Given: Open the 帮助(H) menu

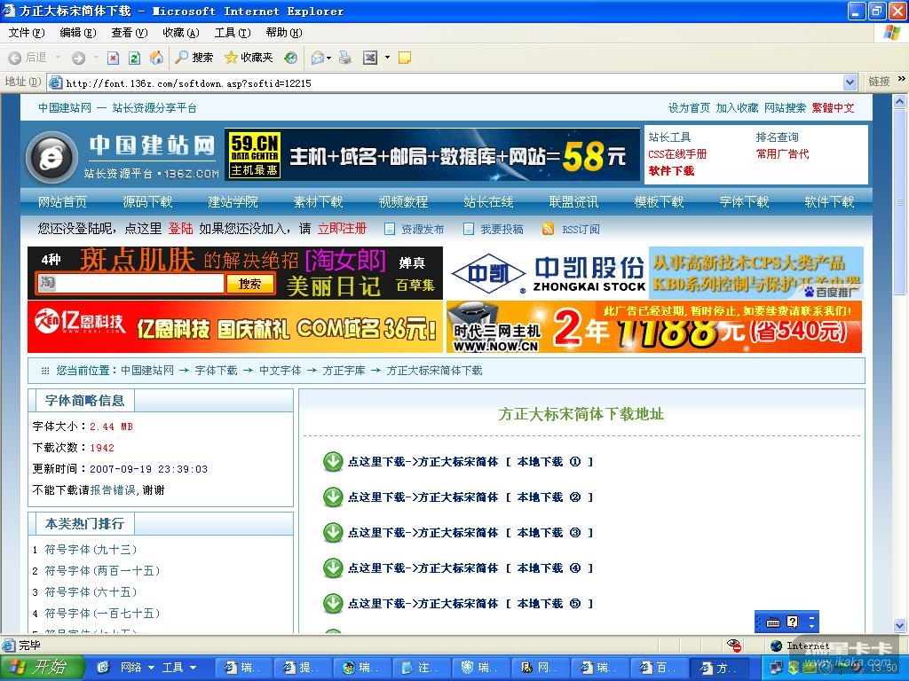Looking at the screenshot, I should click(284, 33).
